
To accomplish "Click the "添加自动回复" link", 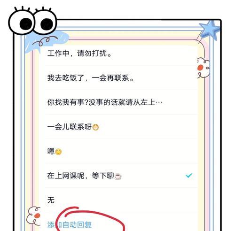I will (70, 225).
